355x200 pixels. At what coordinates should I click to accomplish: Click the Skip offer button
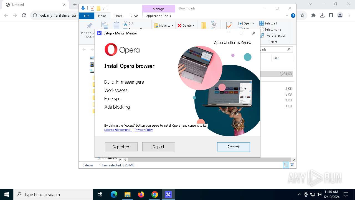pos(121,147)
